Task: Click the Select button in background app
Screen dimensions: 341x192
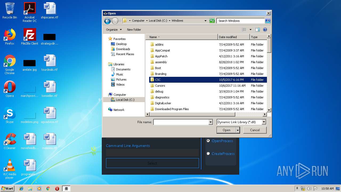Action: (x=152, y=163)
